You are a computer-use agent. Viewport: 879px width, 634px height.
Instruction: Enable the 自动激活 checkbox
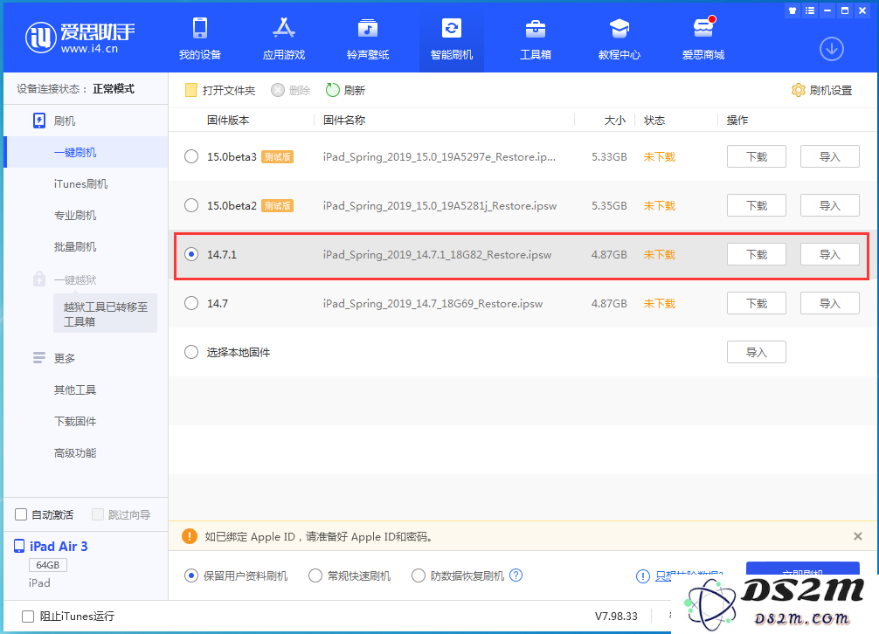tap(21, 514)
